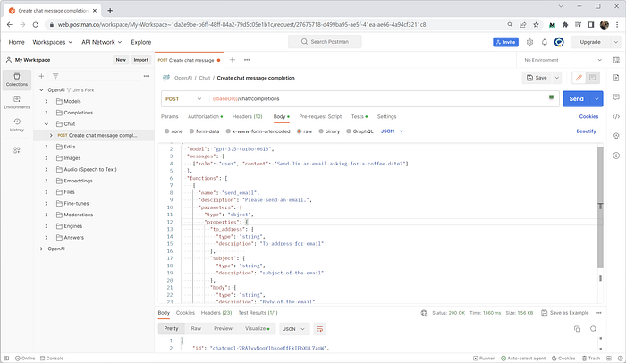Select the binary body type
626x363 pixels.
coord(329,131)
